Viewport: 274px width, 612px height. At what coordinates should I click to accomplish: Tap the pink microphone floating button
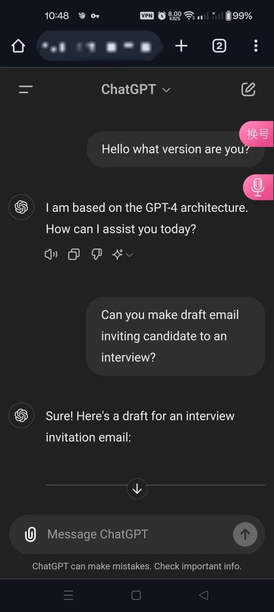258,186
